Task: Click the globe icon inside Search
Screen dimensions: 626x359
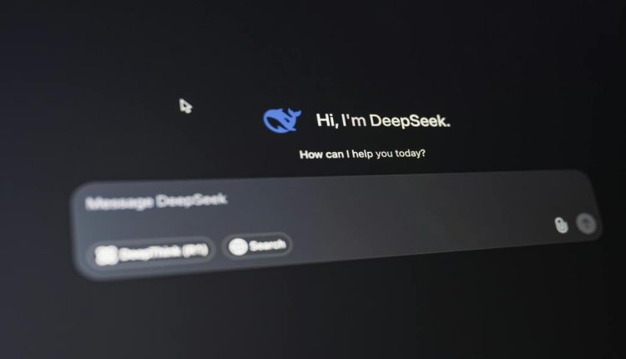Action: [x=238, y=246]
